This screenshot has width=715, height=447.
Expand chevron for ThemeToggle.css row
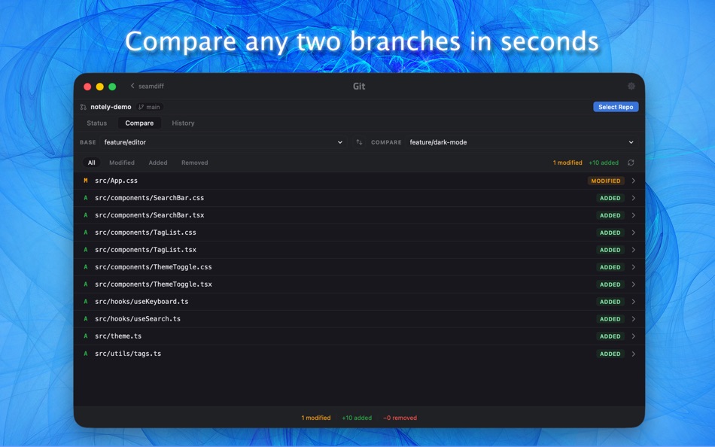tap(634, 267)
